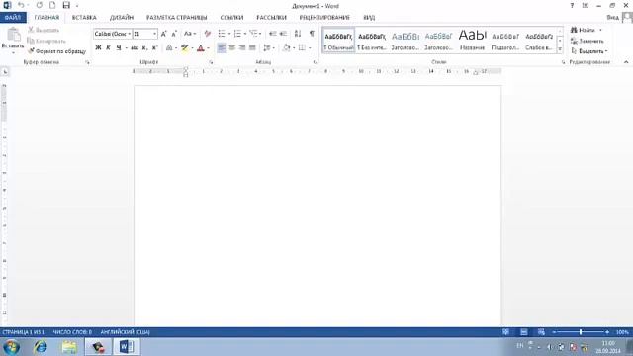Open the Calibri font name dropdown

130,34
